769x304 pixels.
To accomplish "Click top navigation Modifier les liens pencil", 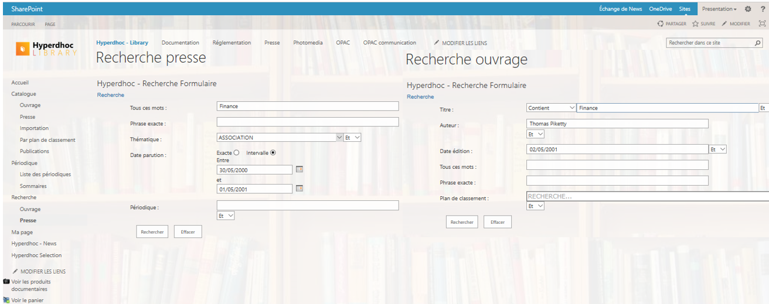I will point(437,43).
